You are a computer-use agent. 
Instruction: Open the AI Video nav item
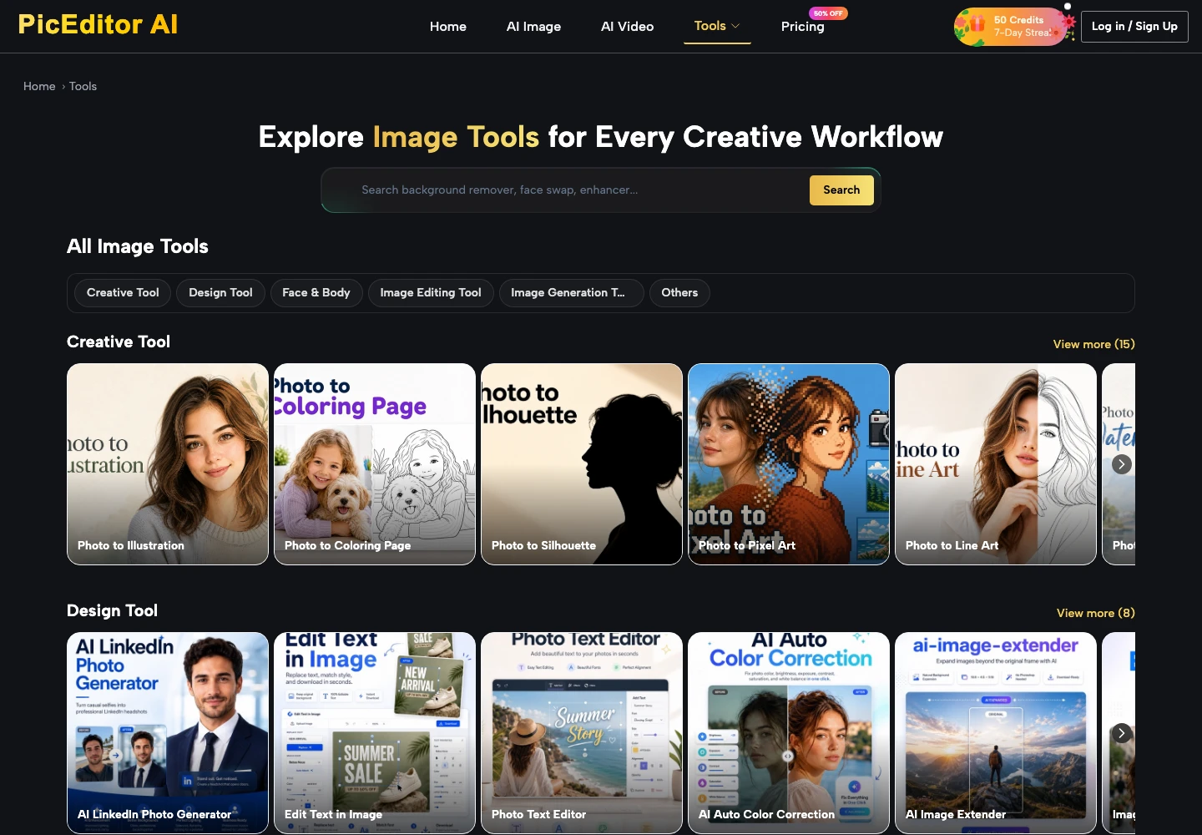pos(628,27)
